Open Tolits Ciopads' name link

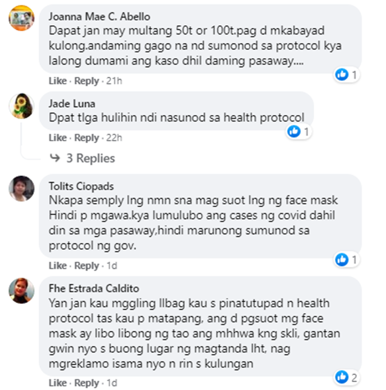coord(81,186)
